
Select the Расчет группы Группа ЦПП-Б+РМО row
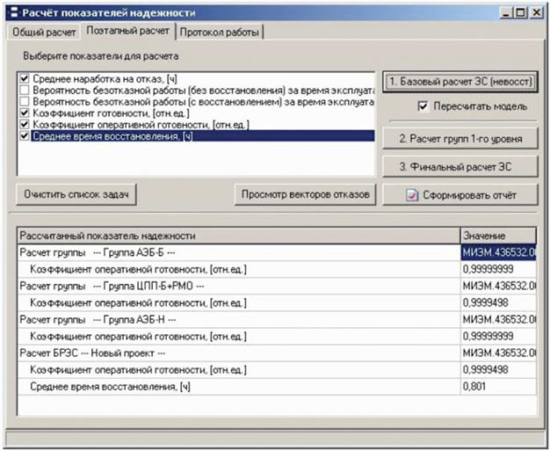point(112,287)
